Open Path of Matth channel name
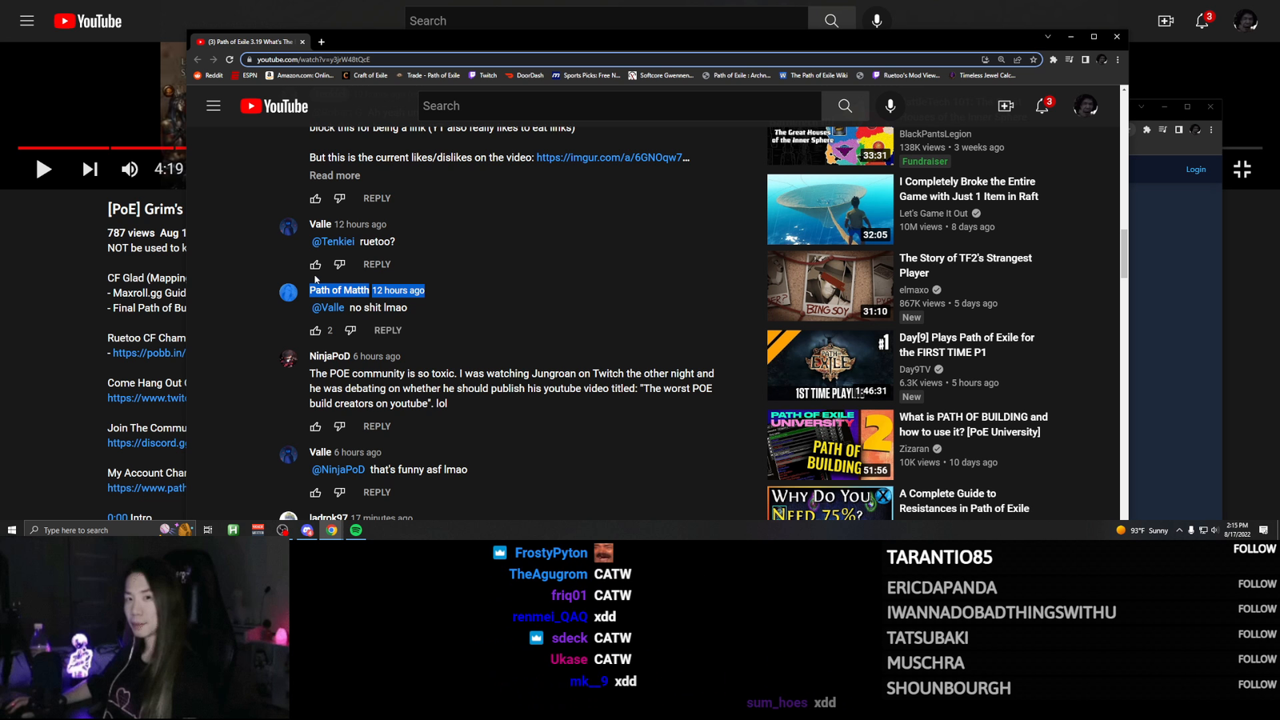 [339, 290]
